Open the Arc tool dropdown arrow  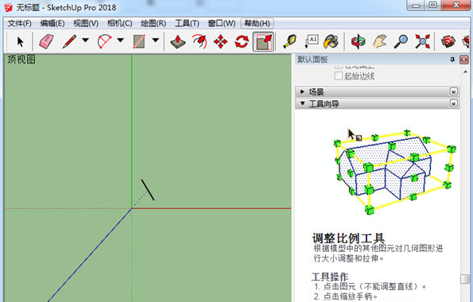(120, 40)
